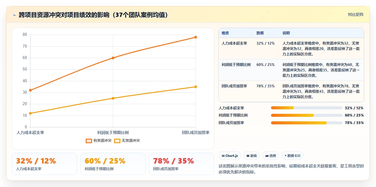Screen dimensions: 376x187
Task: Click the 60% / 25% progress value
Action: tap(354, 115)
